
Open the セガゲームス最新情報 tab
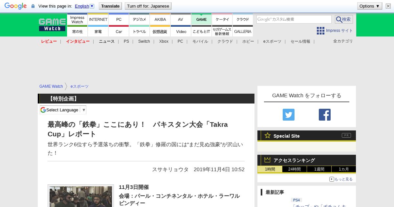click(222, 31)
